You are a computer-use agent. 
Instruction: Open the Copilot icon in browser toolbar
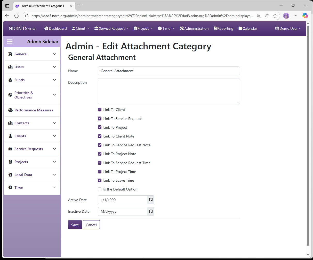tap(305, 16)
